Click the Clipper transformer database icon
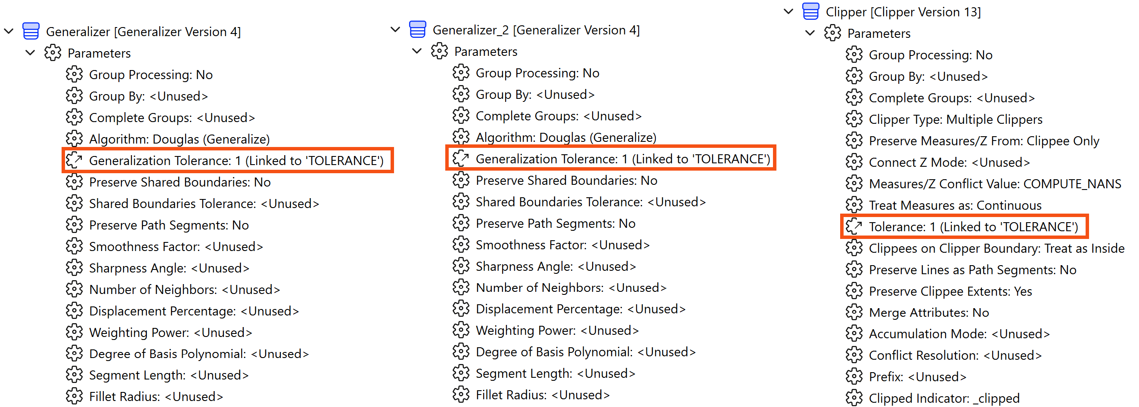1139x407 pixels. [811, 12]
